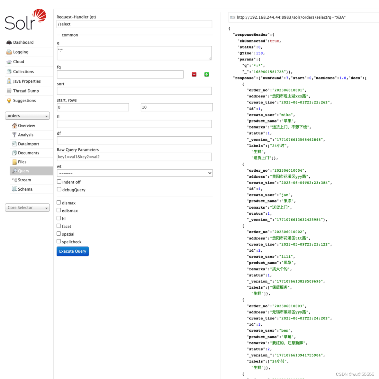Click the rows field showing 10
Image resolution: width=379 pixels, height=379 pixels.
tap(177, 107)
